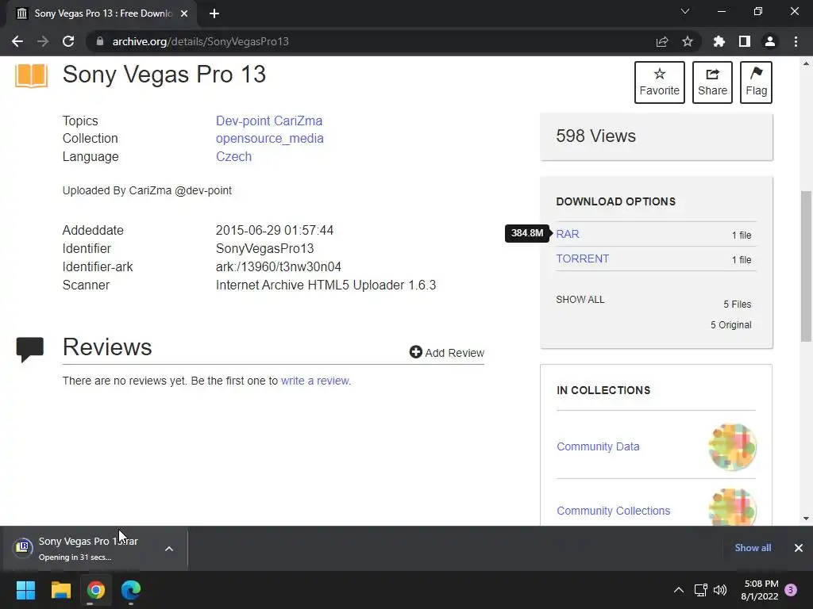Open the browser share page icon

click(662, 41)
